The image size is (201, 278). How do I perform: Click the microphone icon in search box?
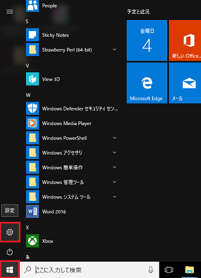tap(151, 270)
